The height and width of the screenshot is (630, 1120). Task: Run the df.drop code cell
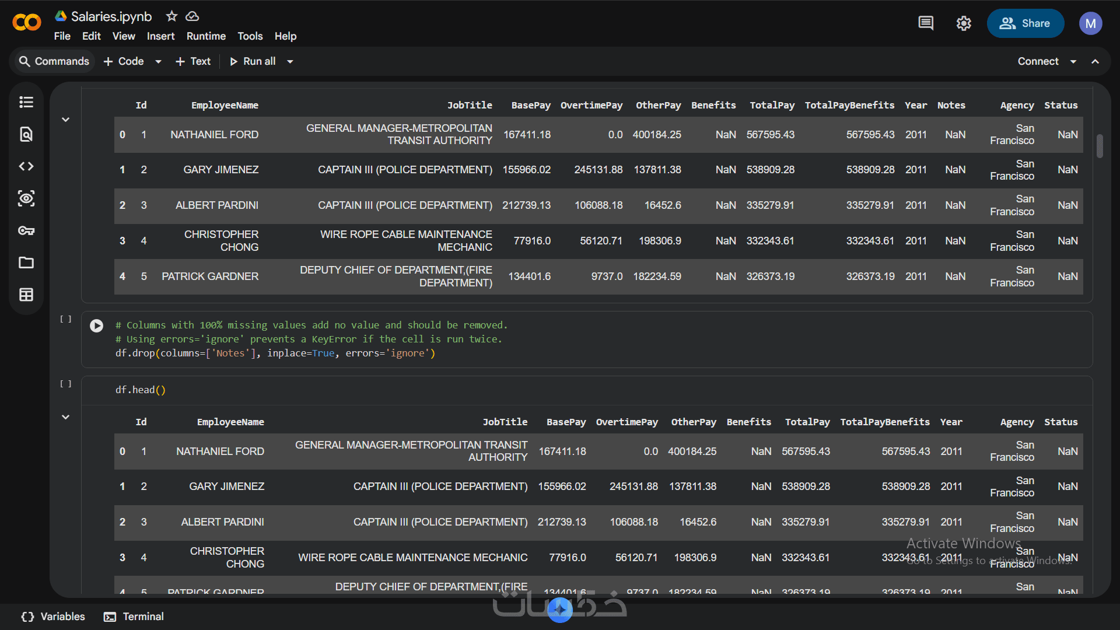point(97,325)
